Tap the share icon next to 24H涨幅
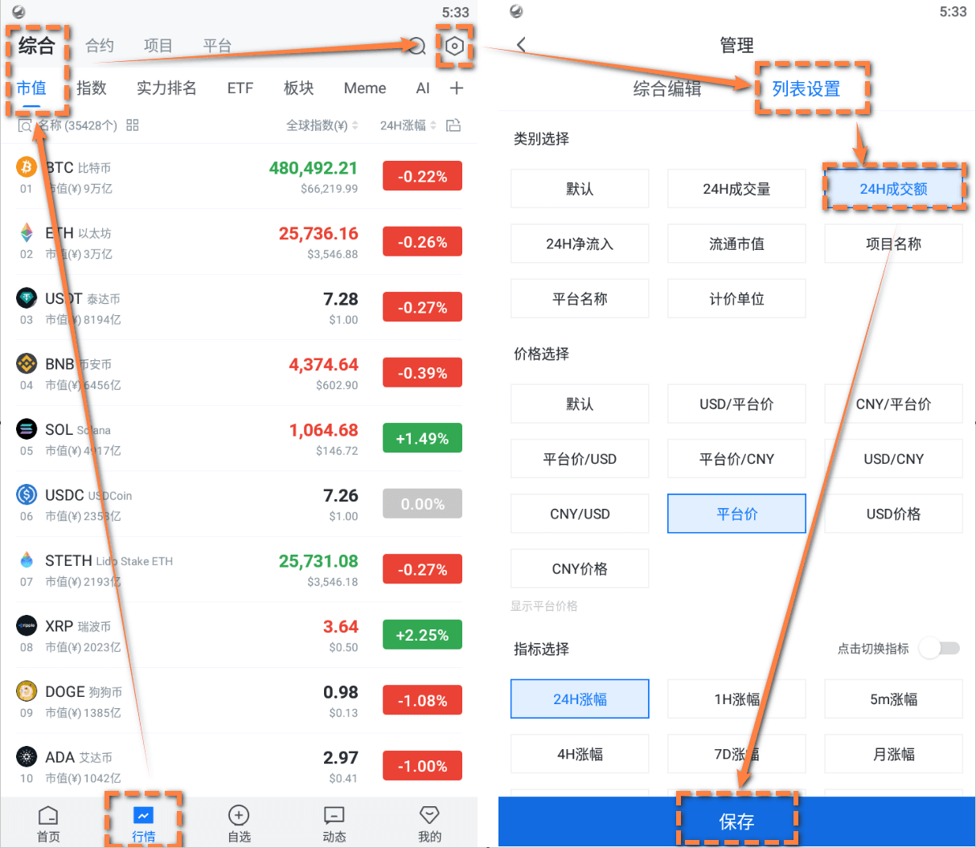976x848 pixels. (x=453, y=125)
